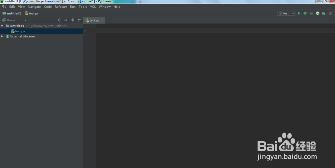Click the External Libraries bars icon

(8, 36)
